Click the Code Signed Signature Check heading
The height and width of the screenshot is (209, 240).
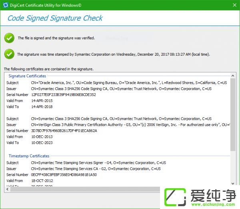(55, 18)
